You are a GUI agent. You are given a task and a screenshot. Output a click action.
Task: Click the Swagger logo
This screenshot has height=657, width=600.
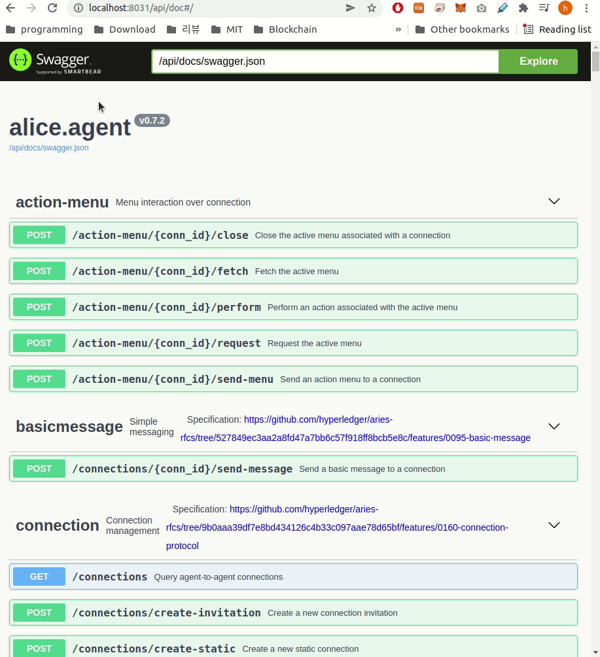(56, 61)
